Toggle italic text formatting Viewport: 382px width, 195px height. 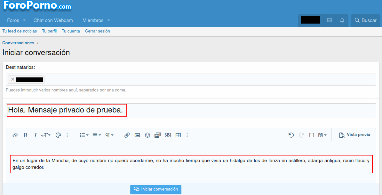coord(35,135)
